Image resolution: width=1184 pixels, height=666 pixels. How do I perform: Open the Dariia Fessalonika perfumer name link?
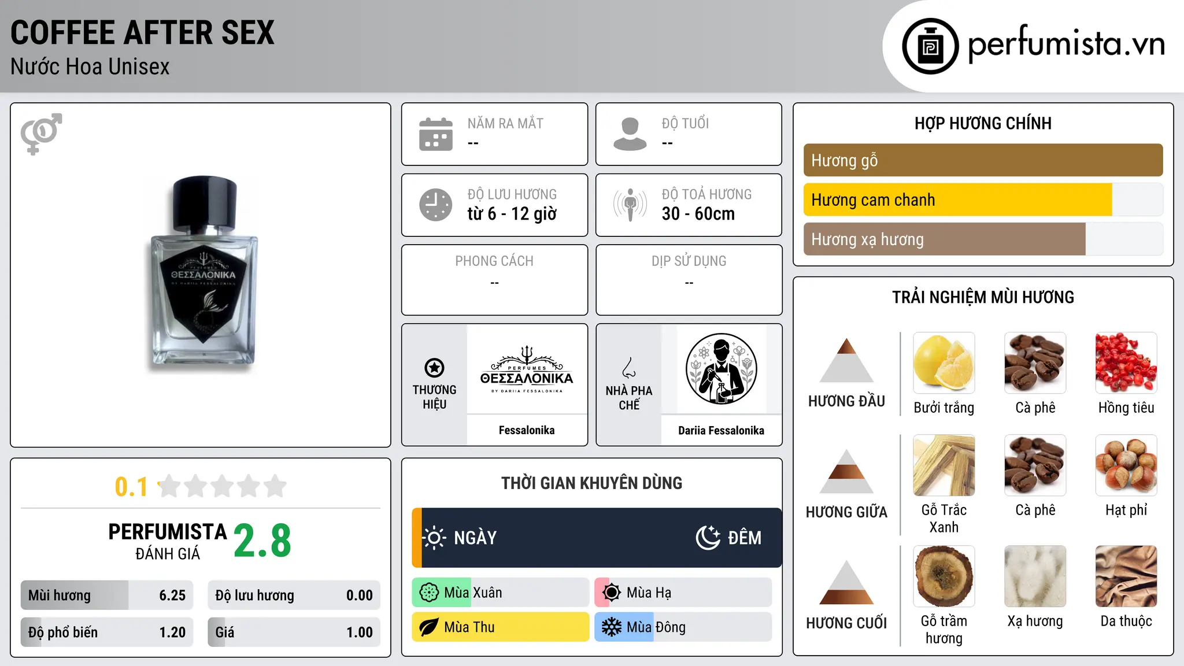click(721, 430)
